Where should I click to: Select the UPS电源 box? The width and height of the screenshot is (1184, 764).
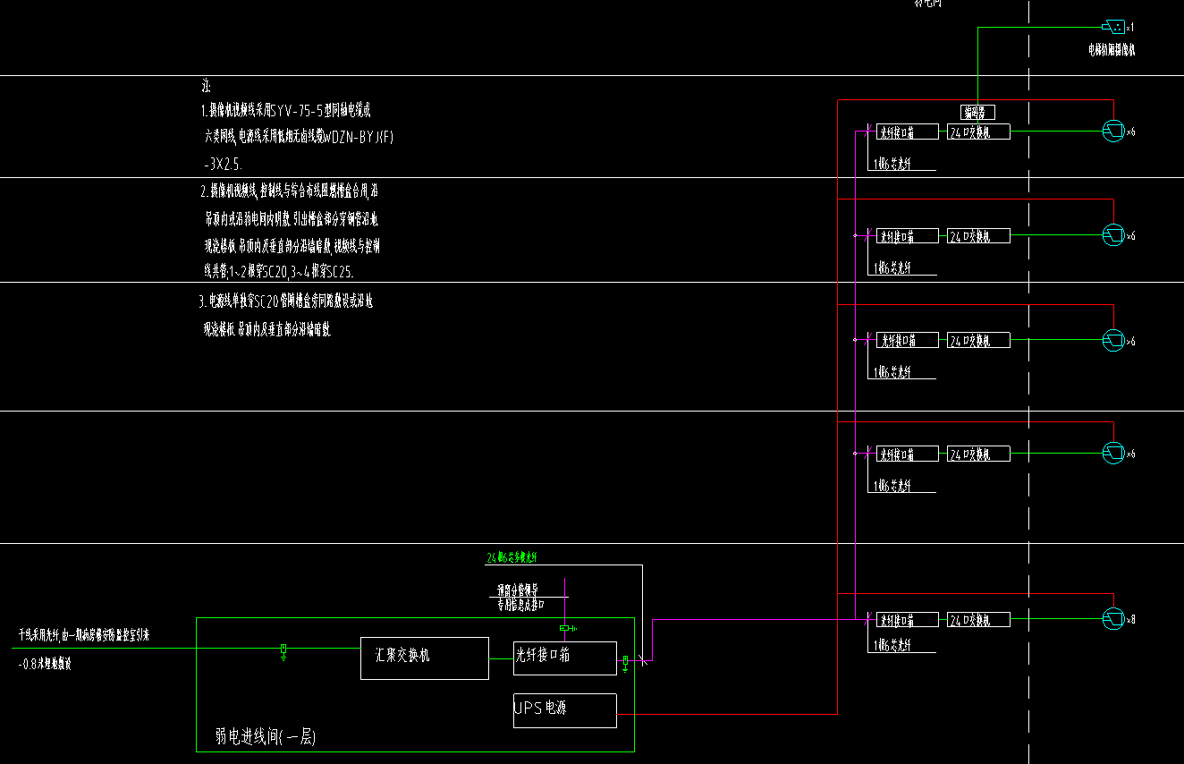(x=565, y=710)
